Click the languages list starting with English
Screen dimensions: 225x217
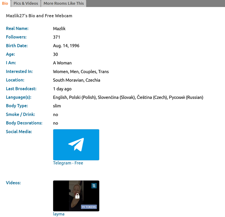[x=128, y=97]
